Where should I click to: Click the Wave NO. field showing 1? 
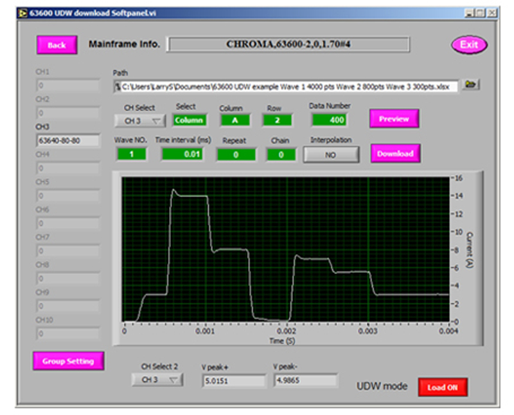[132, 154]
